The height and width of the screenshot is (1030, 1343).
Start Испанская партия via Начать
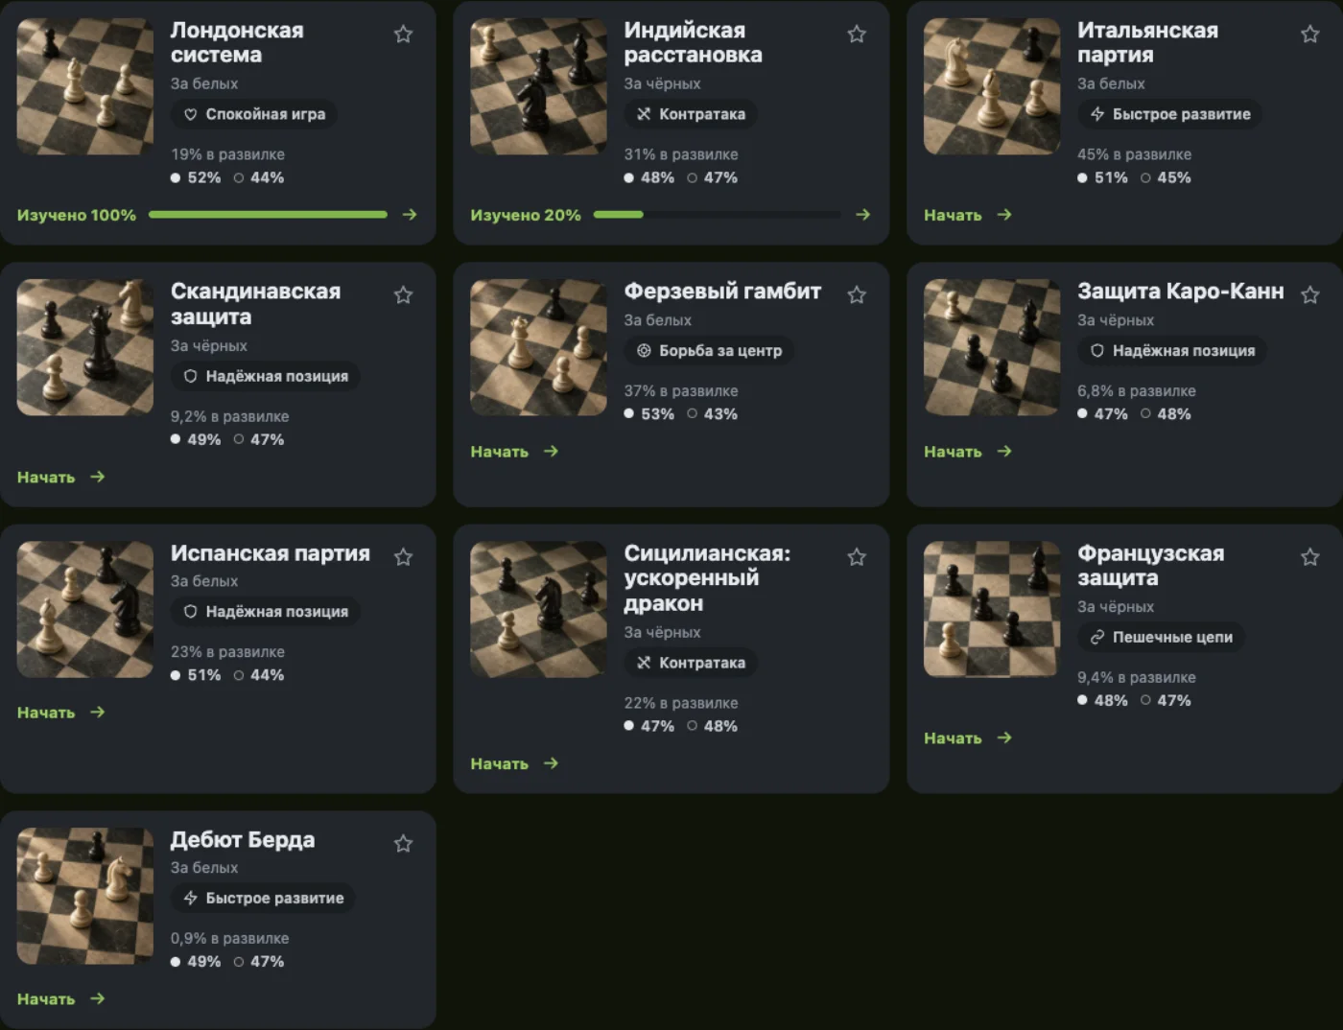[61, 713]
